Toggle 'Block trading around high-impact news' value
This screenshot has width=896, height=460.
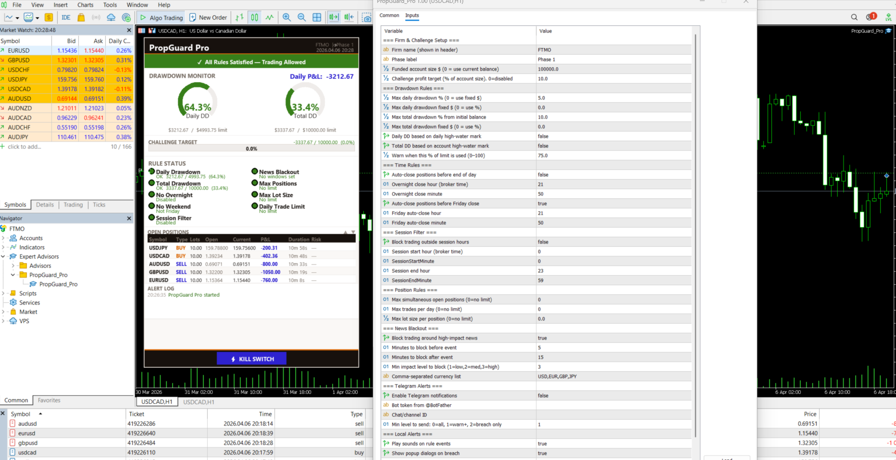tap(614, 338)
